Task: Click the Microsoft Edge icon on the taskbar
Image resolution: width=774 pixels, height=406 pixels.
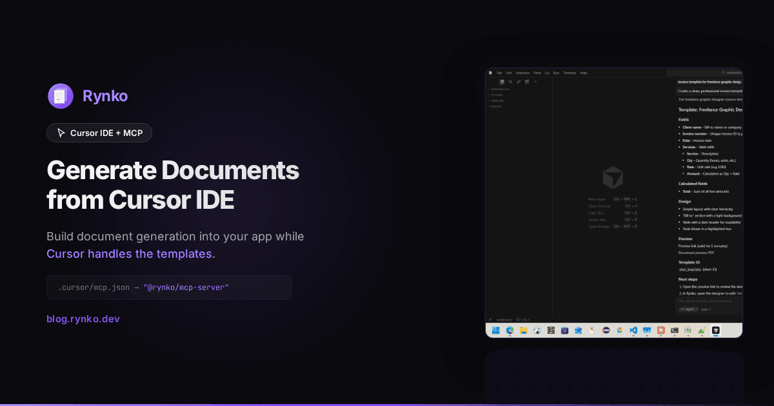Action: [x=510, y=330]
